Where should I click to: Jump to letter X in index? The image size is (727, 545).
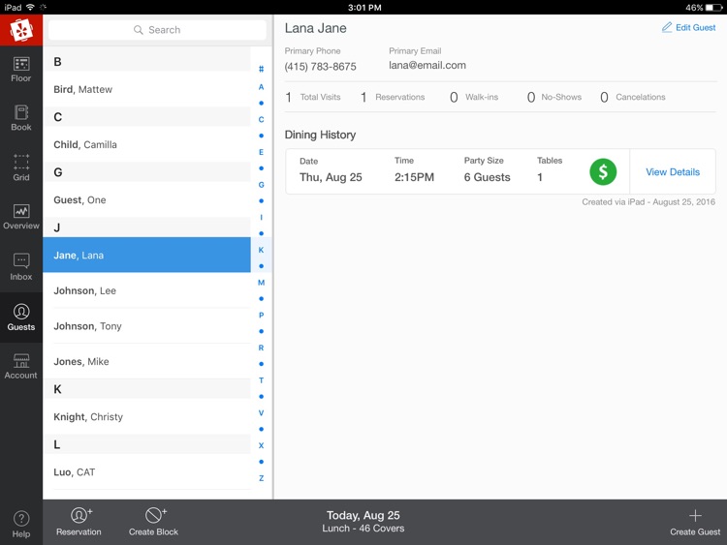point(261,445)
